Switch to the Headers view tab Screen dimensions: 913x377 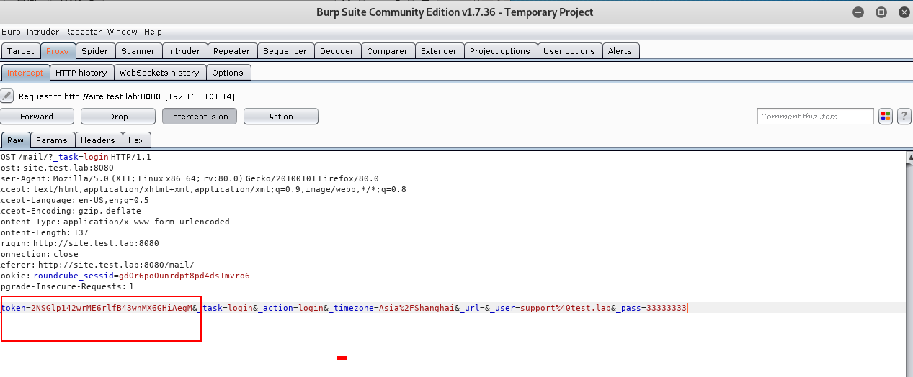point(98,140)
